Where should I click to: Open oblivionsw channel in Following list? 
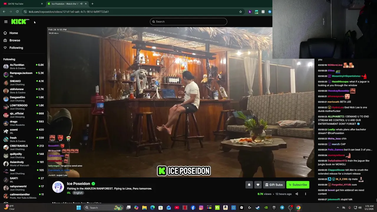pyautogui.click(x=24, y=91)
